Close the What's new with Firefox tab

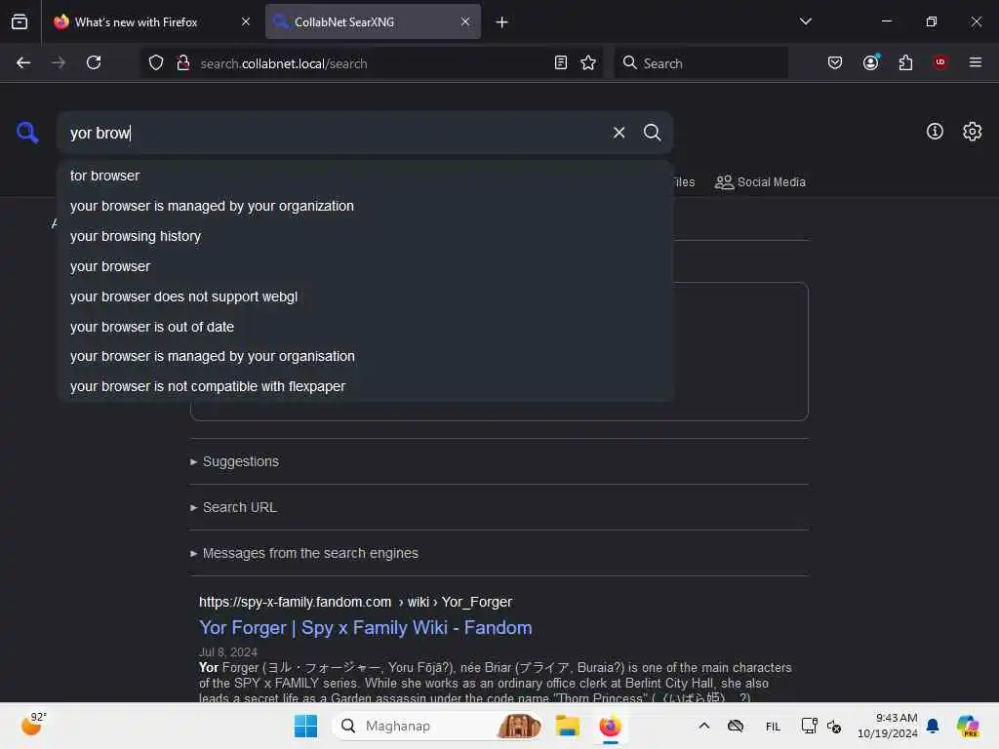click(246, 21)
